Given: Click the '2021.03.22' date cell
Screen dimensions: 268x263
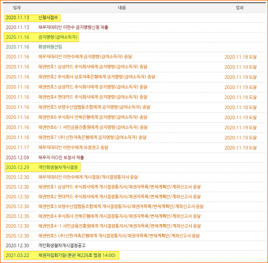Looking at the screenshot, I should (17, 255).
